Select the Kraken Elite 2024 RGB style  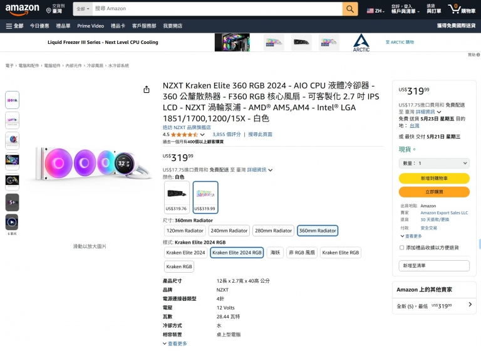click(237, 253)
